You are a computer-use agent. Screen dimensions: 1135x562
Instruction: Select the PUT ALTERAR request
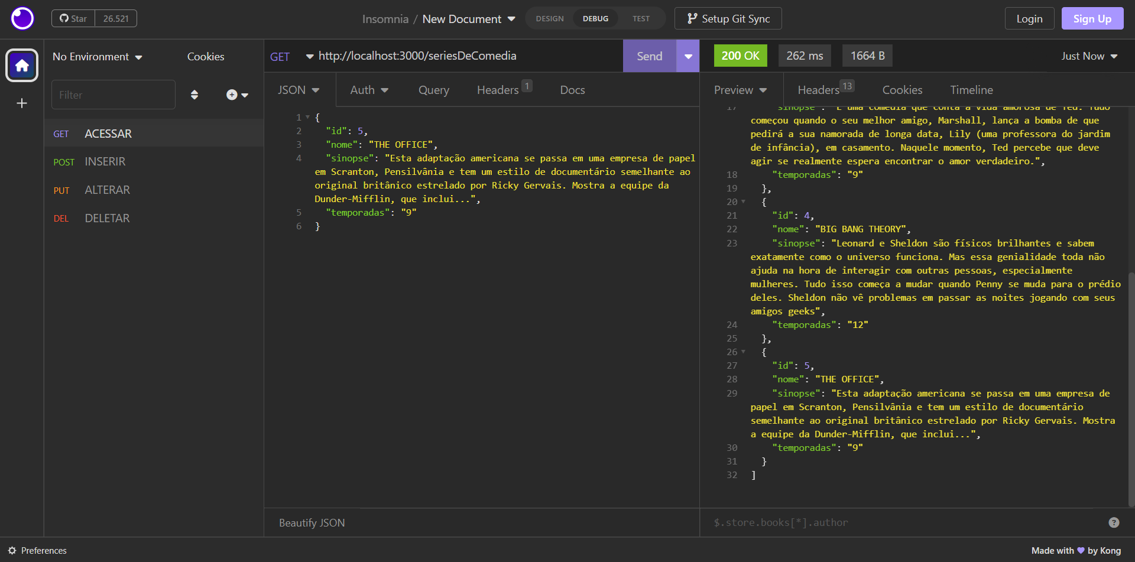[154, 190]
